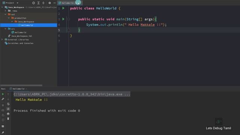The width and height of the screenshot is (240, 135).
Task: Toggle Soft-Wrap in the console
Action: click(8, 104)
